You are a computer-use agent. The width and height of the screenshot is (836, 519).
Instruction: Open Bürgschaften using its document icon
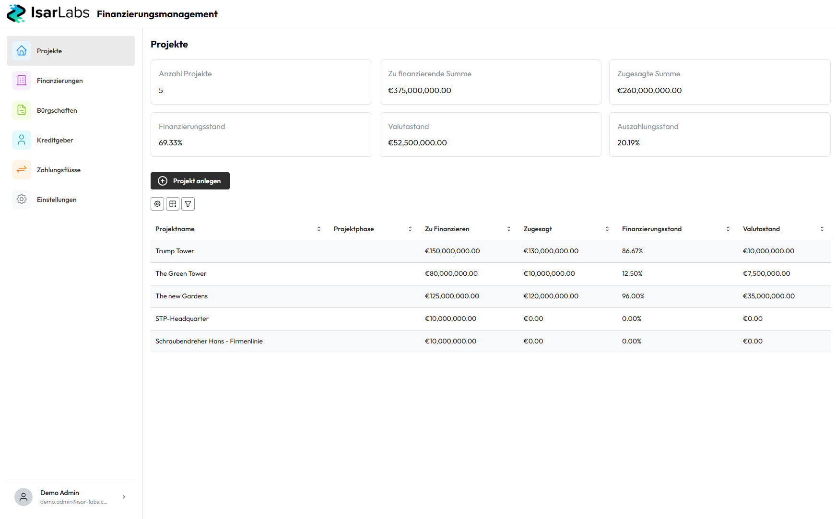coord(22,110)
